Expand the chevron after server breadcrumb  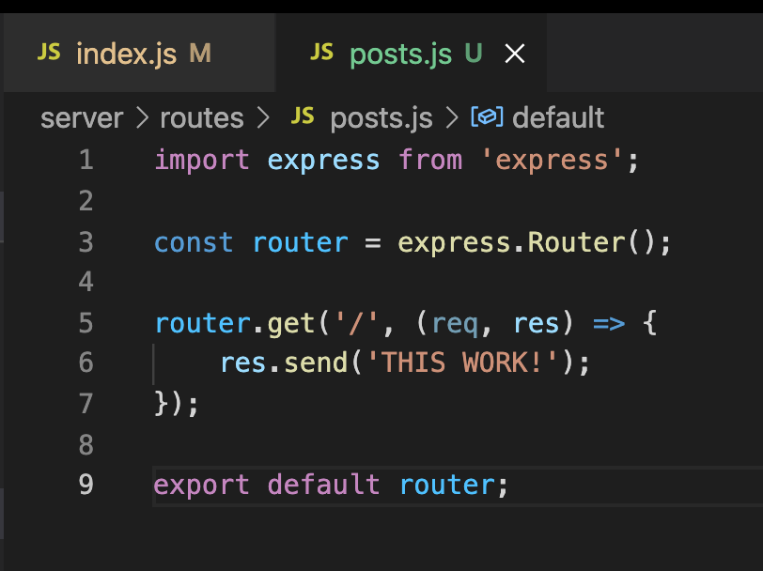(x=142, y=118)
